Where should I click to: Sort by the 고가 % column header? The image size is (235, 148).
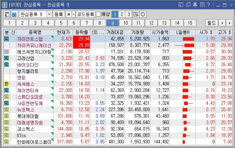tap(224, 32)
